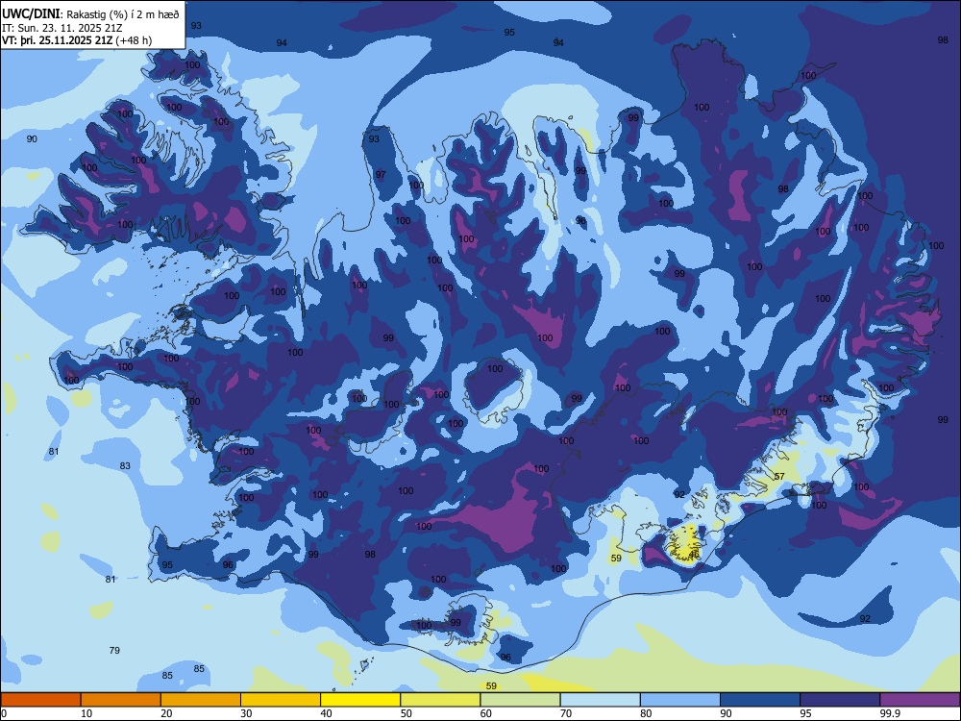Click the map value "79"
This screenshot has height=721, width=961.
pos(114,650)
